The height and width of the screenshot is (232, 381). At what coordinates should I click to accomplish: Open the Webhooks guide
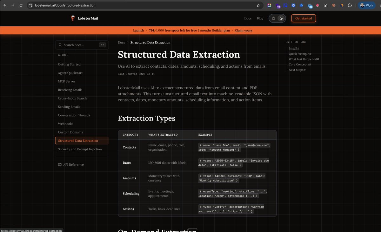[x=65, y=124]
